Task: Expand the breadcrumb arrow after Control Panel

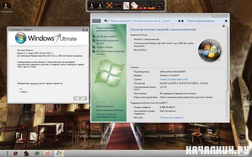Action: tap(132, 21)
